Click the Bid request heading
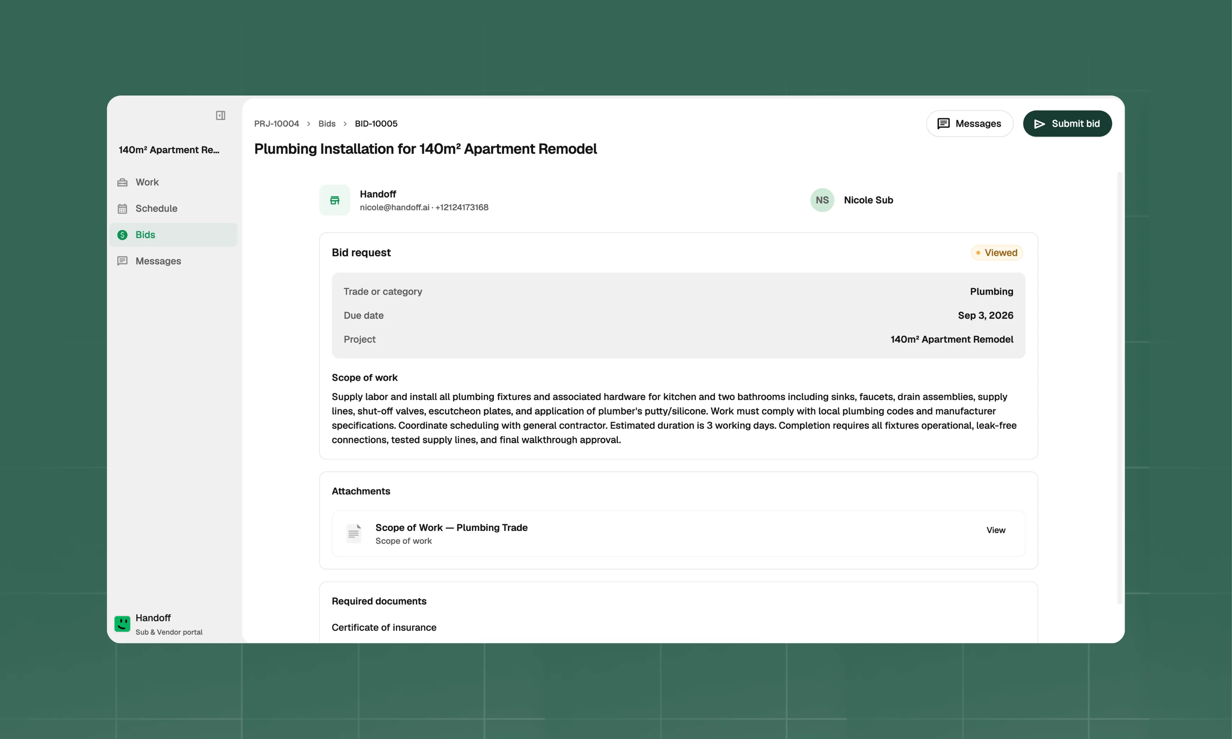 361,253
